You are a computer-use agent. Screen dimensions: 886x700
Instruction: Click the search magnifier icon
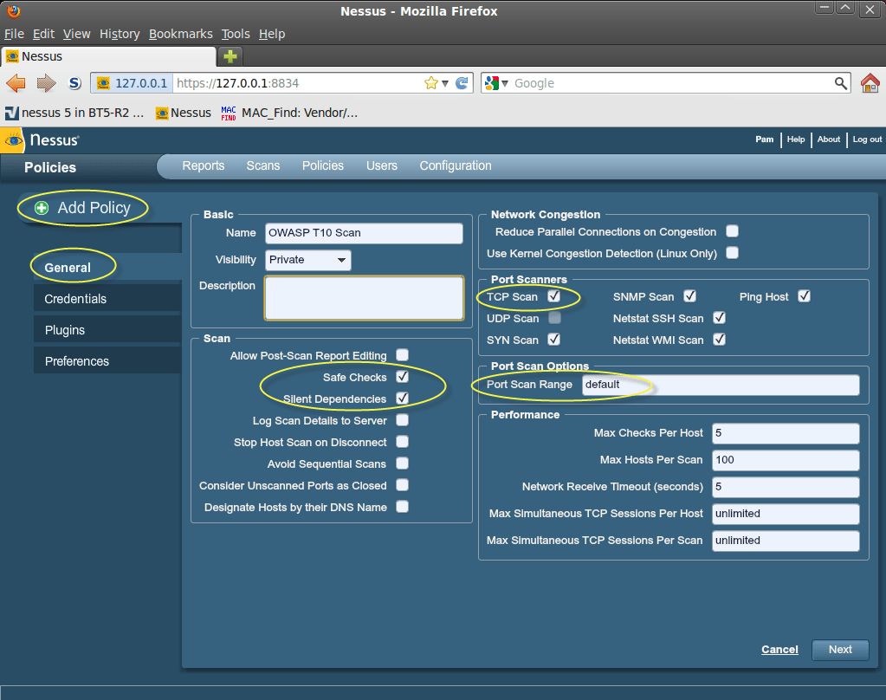pyautogui.click(x=841, y=83)
